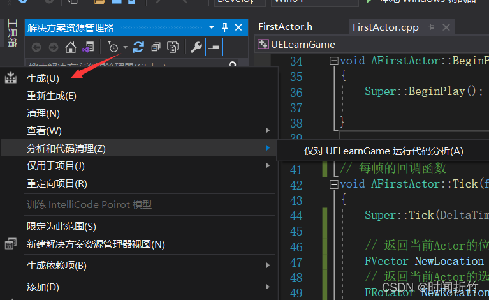Pin the Solution Explorer panel
489x300 pixels.
(x=224, y=27)
